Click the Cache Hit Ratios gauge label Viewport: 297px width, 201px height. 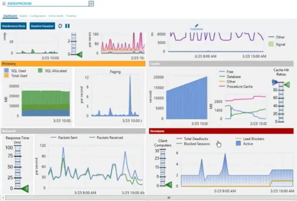click(281, 72)
